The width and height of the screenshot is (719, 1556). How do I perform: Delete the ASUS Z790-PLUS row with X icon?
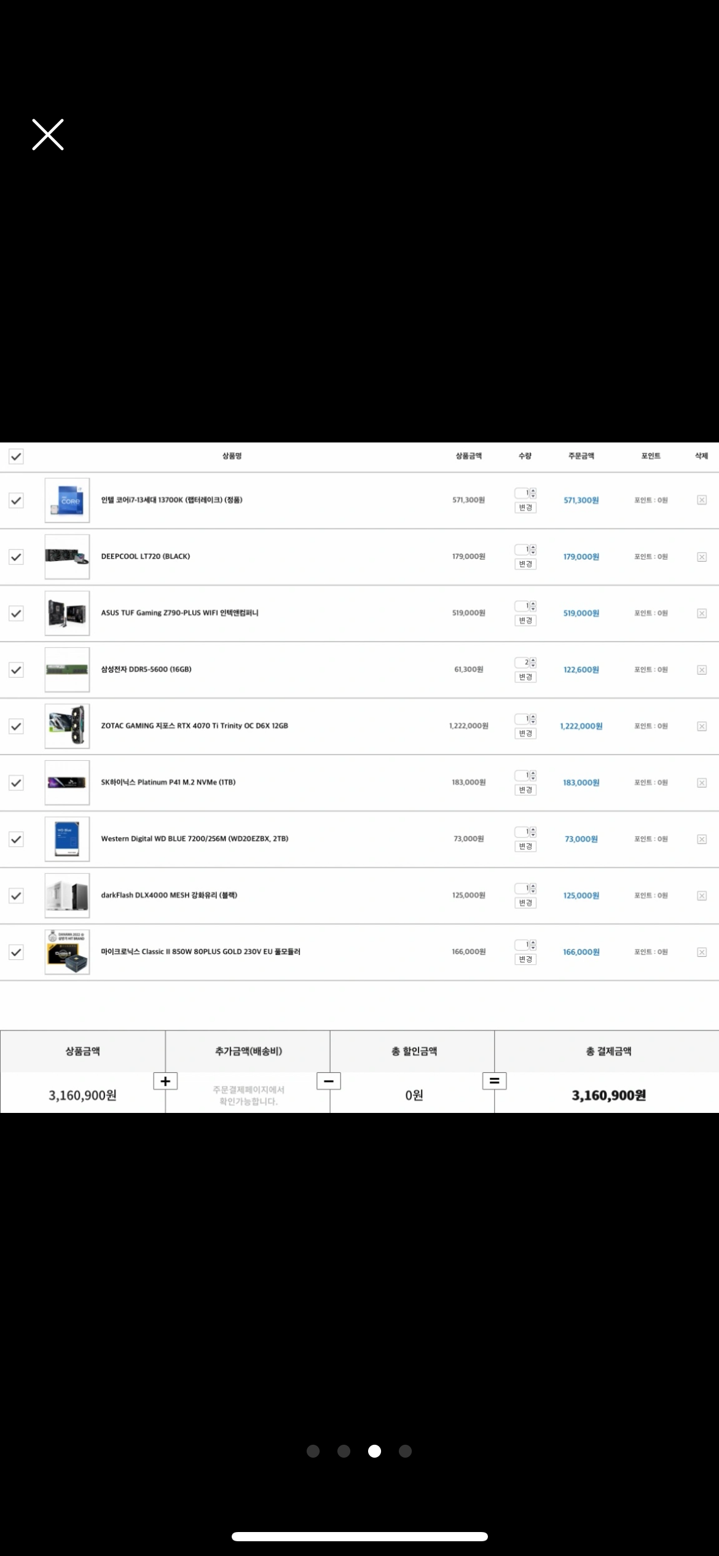(x=702, y=613)
